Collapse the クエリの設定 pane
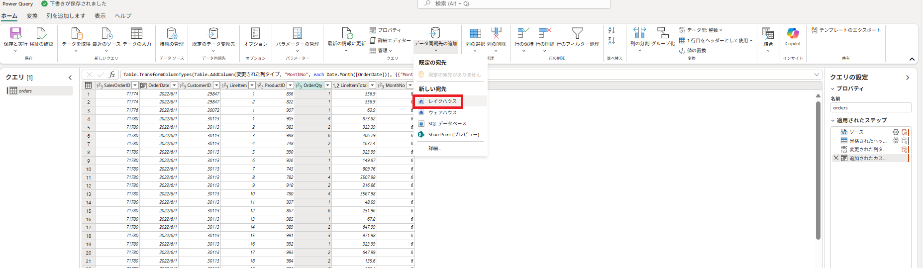This screenshot has height=268, width=923. pos(908,78)
